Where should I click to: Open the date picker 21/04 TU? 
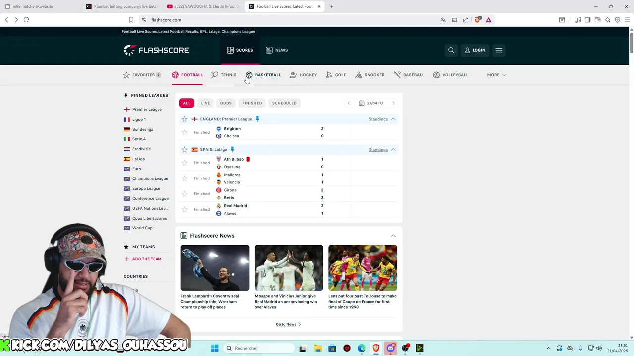pos(371,103)
